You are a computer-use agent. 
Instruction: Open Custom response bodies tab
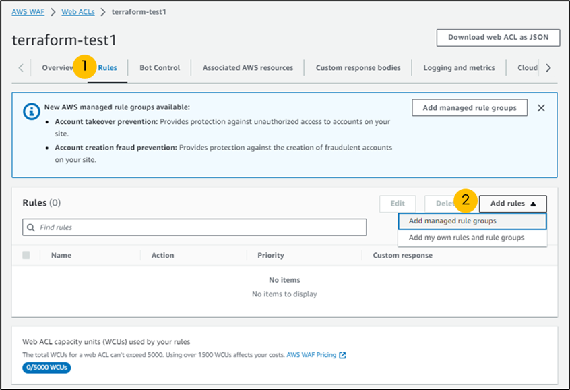358,67
